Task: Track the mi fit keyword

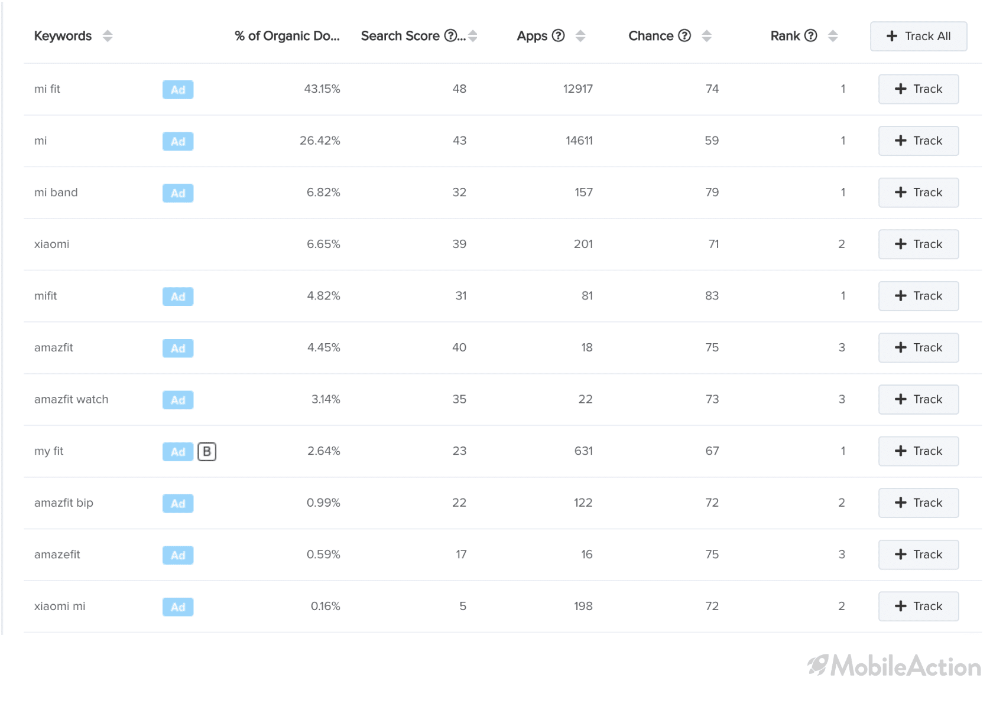Action: (x=919, y=89)
